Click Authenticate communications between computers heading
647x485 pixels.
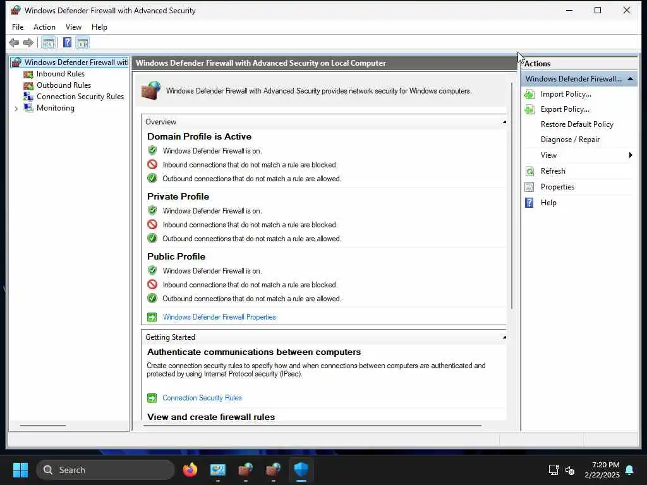[254, 352]
